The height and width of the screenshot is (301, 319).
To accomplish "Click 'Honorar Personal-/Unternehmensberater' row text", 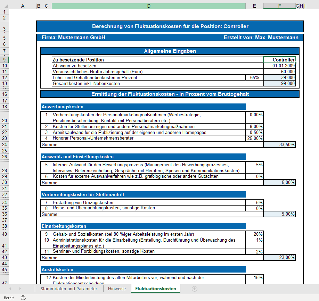I will tap(93, 138).
